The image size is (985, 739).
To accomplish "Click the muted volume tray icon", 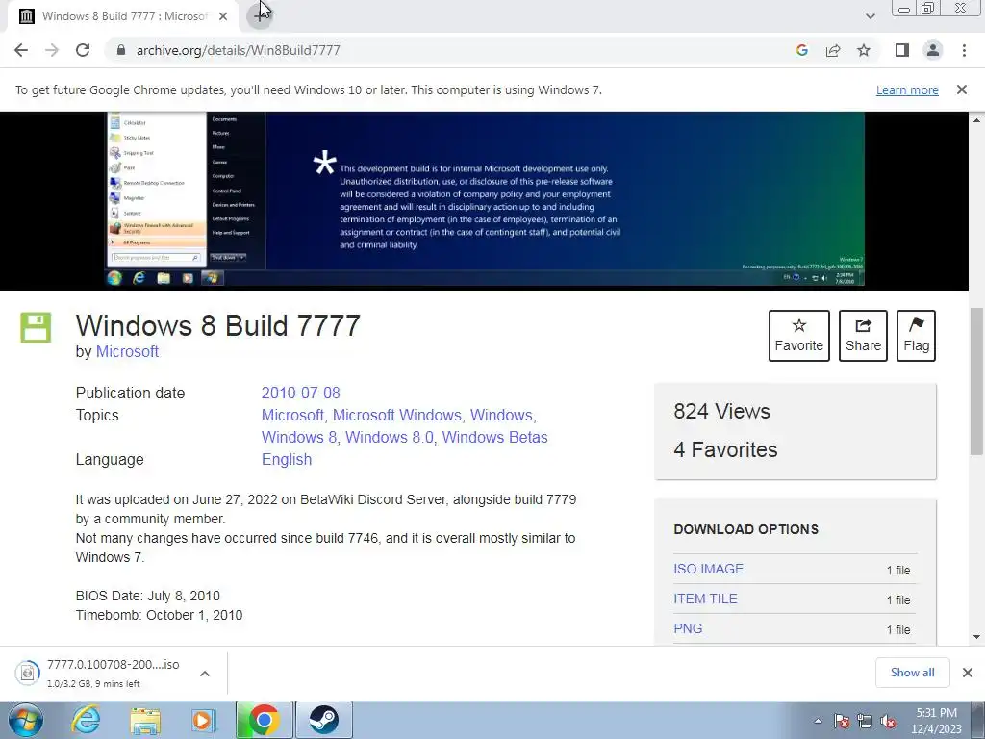I will pos(888,721).
